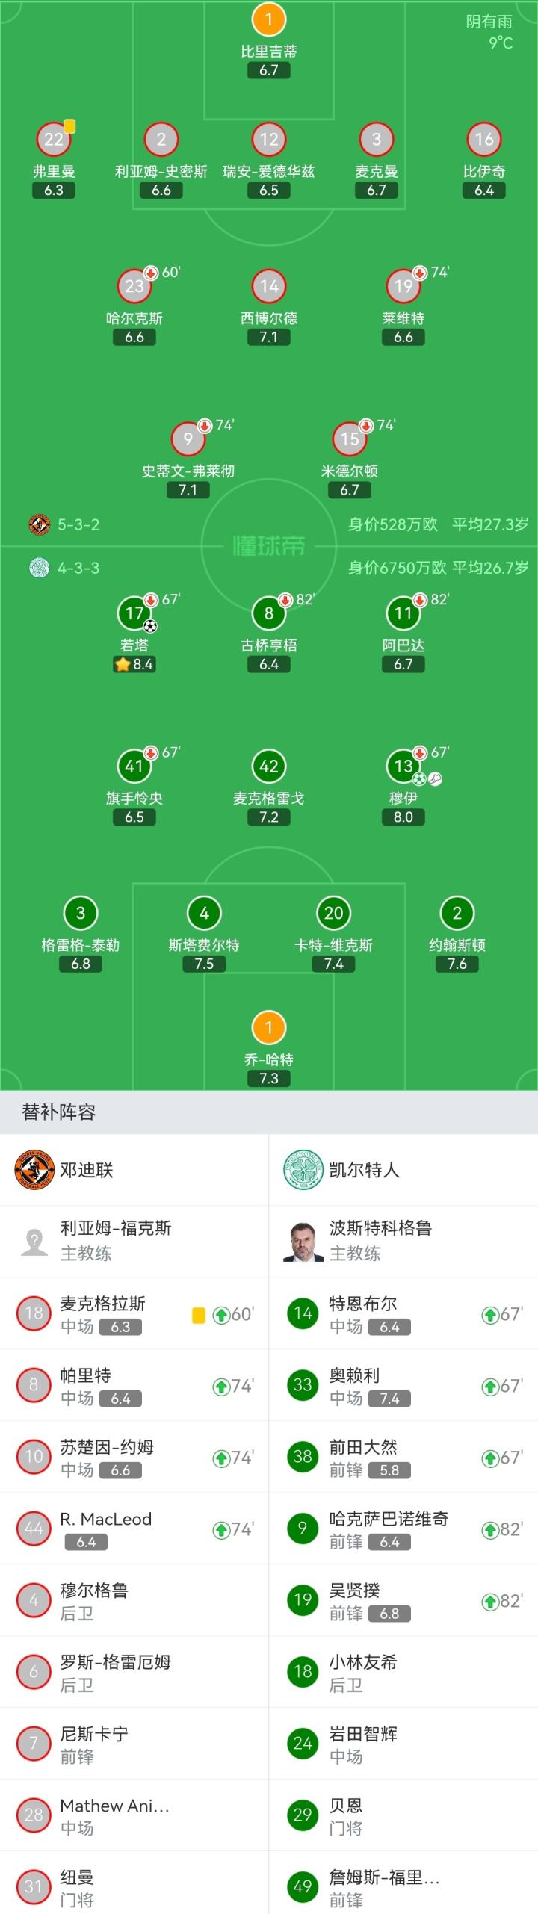Open 古桥亨梧 number 8 player badge

269,613
